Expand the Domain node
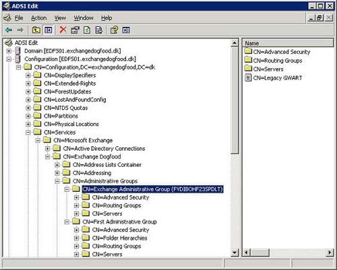337x270 pixels. point(9,51)
